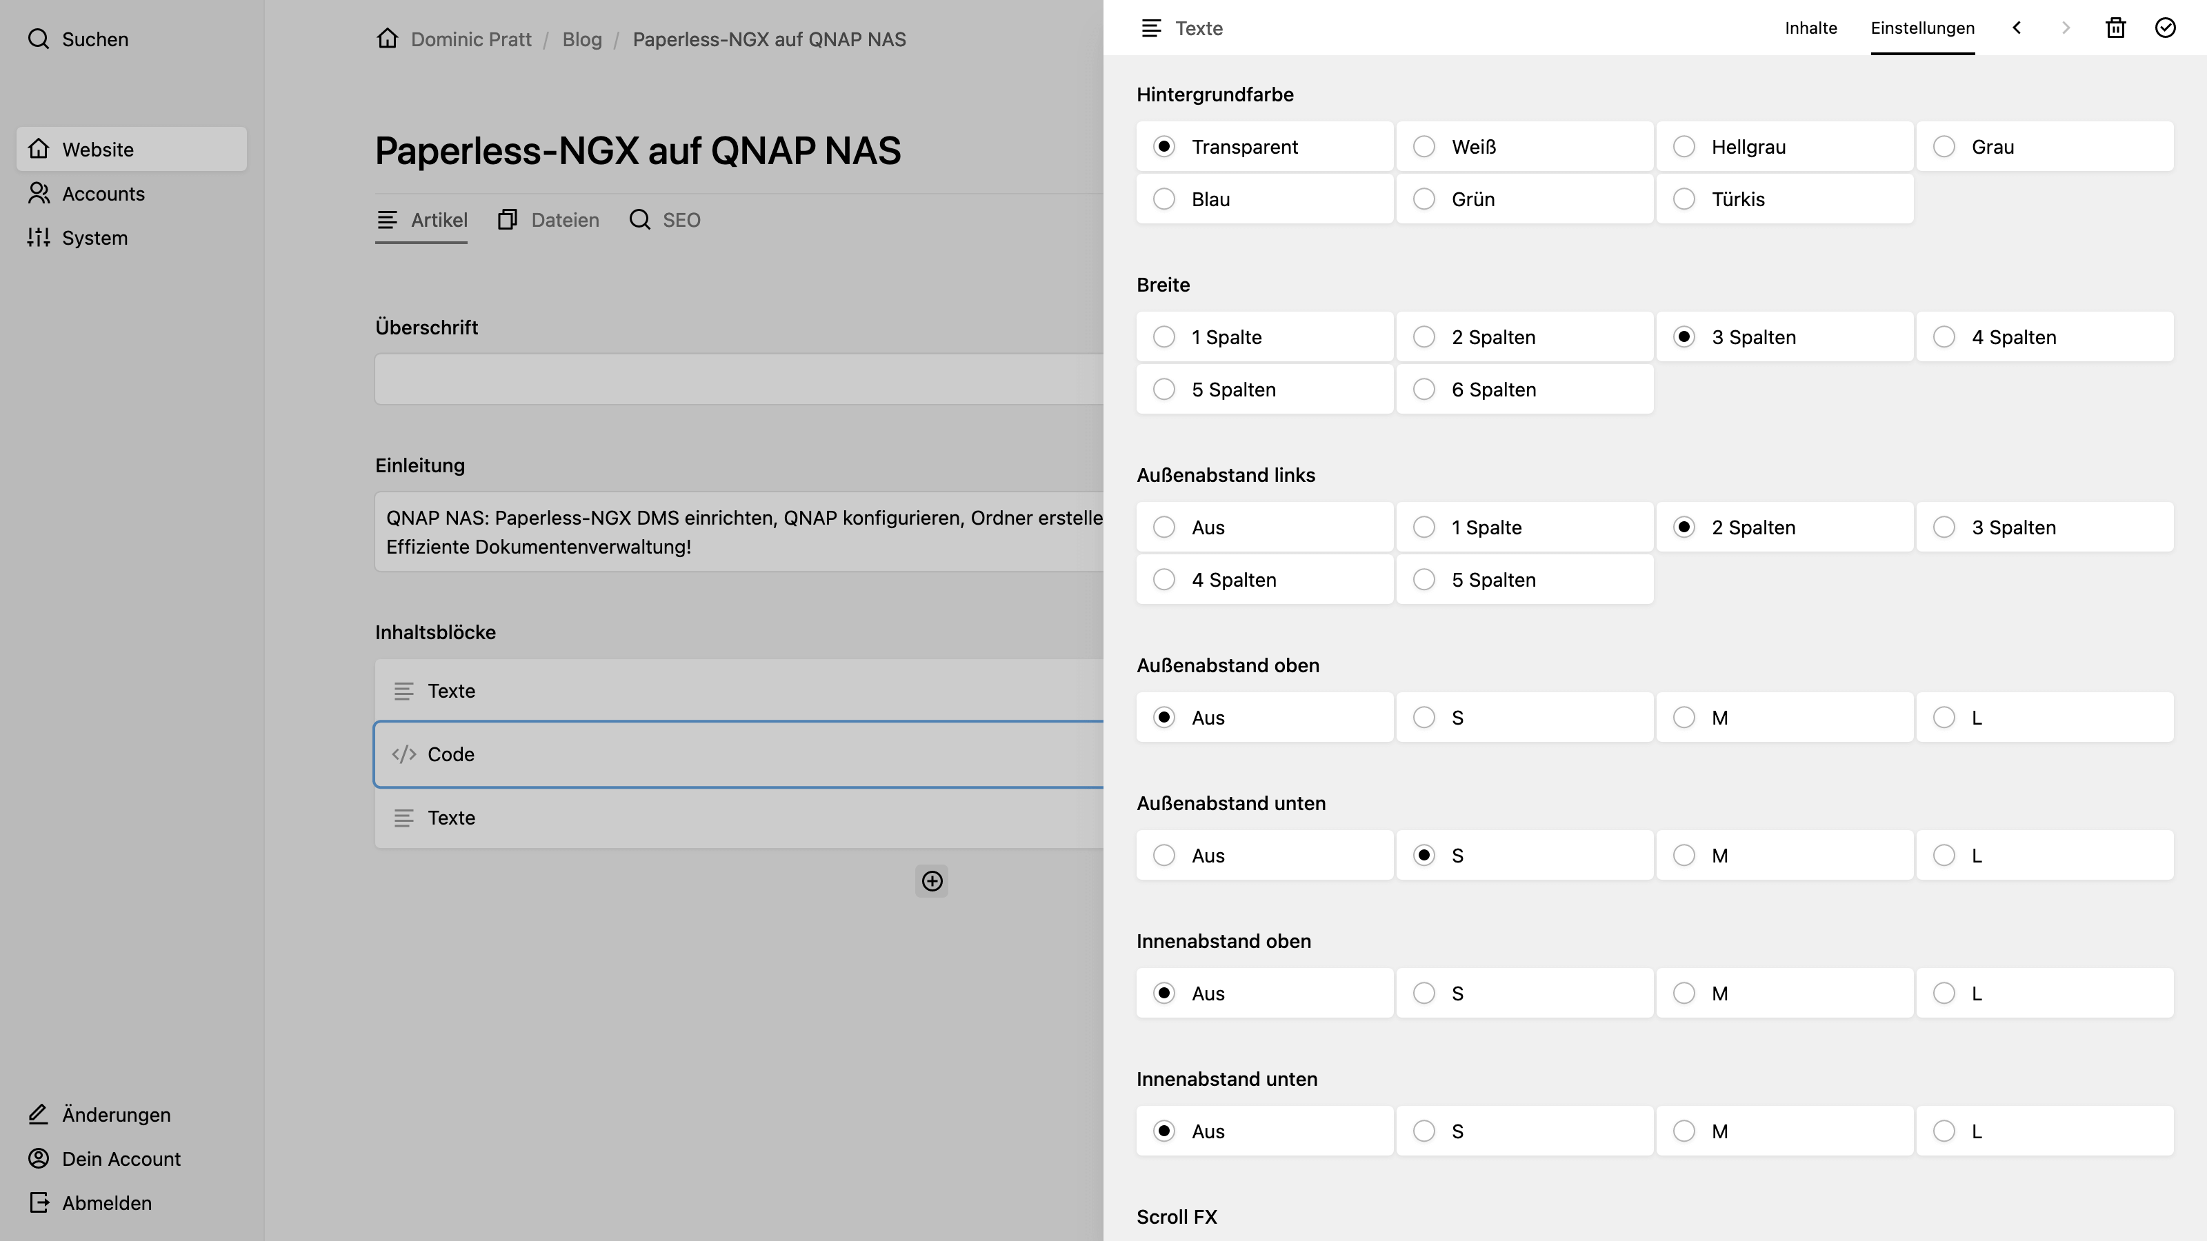Click the Dominic Pratt breadcrumb link

[471, 39]
